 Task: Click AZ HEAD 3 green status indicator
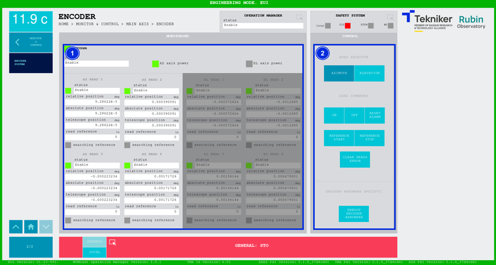click(x=68, y=165)
